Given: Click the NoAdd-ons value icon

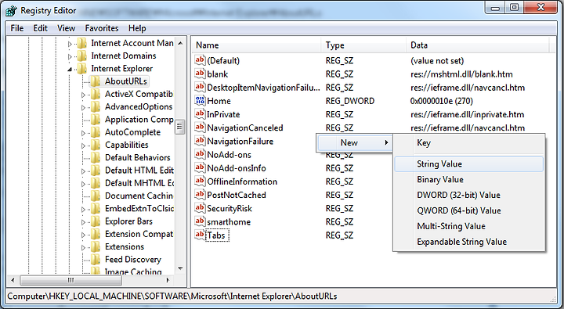Looking at the screenshot, I should (x=200, y=154).
